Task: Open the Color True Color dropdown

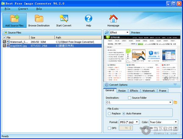Action: [176, 122]
